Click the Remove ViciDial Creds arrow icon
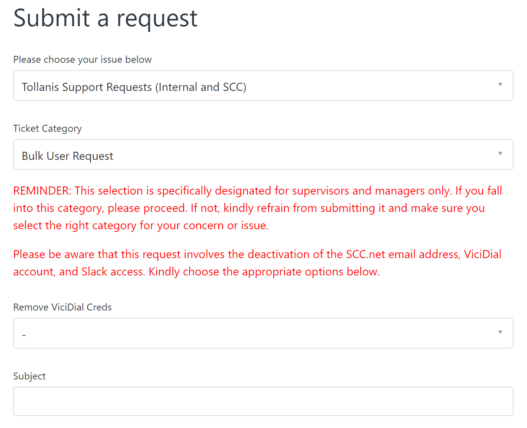 click(x=500, y=332)
